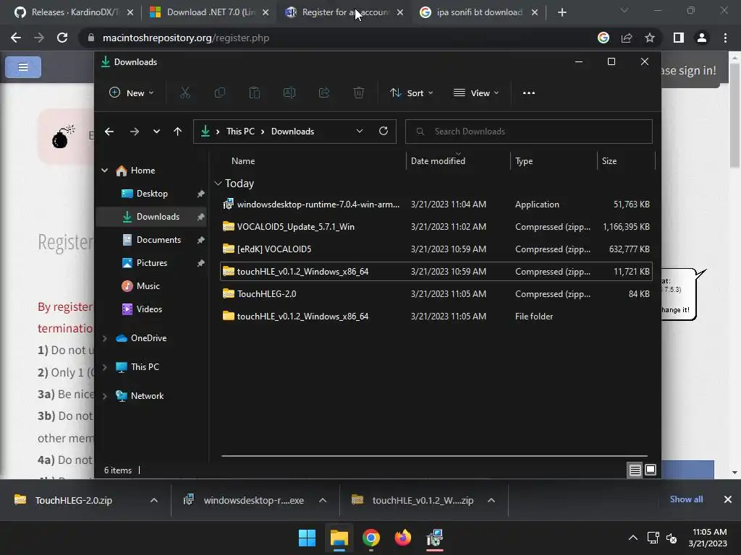
Task: Expand Network in navigation pane
Action: point(104,396)
